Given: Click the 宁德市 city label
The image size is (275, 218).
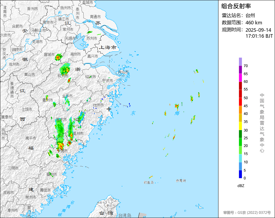Looking at the screenshot, I should [x=62, y=151].
